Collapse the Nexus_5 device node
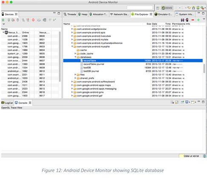This screenshot has width=207, height=179. (3, 32)
